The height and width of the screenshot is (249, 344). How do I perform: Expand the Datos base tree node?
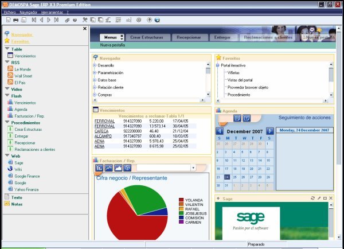click(95, 80)
